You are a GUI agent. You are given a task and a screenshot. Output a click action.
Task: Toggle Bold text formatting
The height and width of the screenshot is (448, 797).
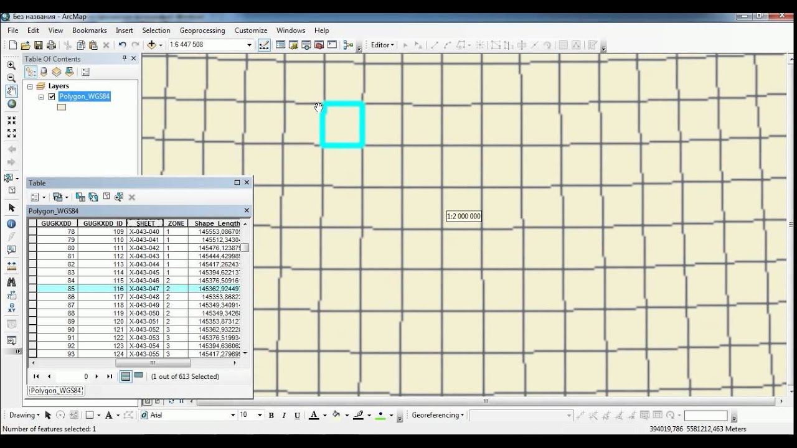tap(271, 415)
